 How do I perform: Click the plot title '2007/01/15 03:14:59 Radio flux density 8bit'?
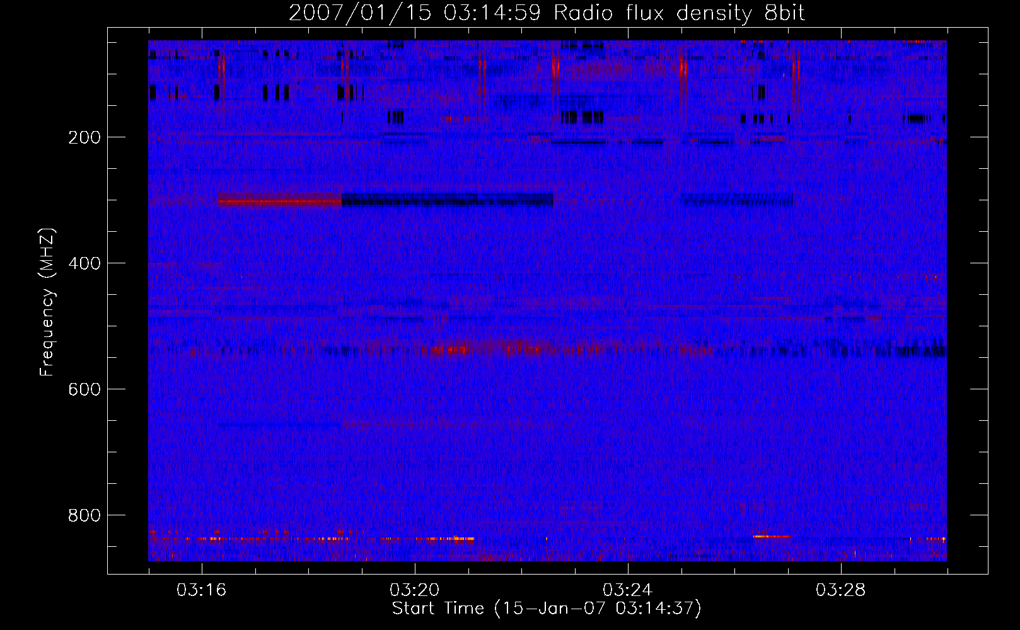pyautogui.click(x=547, y=13)
